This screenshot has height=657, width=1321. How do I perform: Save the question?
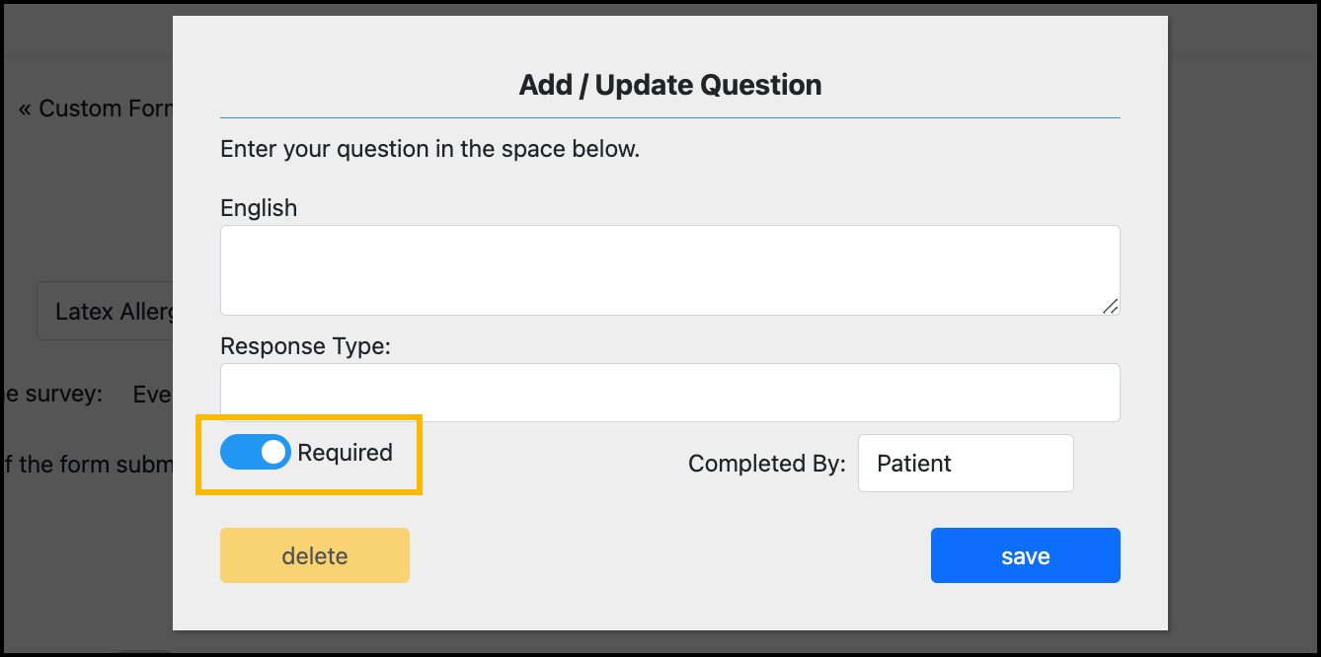pyautogui.click(x=1024, y=554)
